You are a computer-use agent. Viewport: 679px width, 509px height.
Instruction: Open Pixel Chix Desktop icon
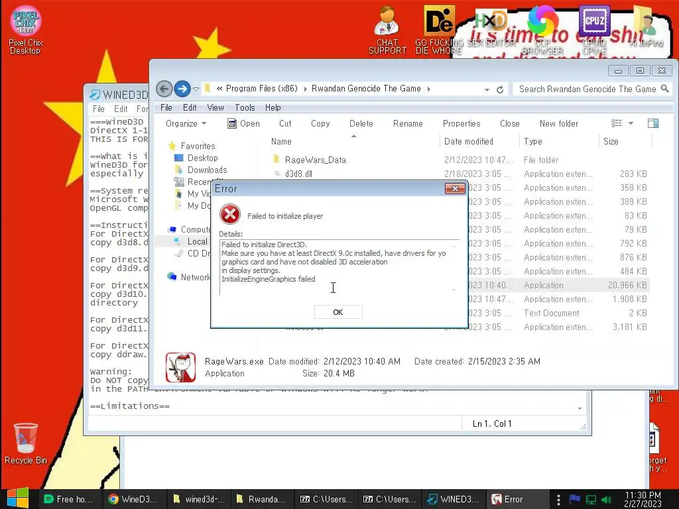26,30
